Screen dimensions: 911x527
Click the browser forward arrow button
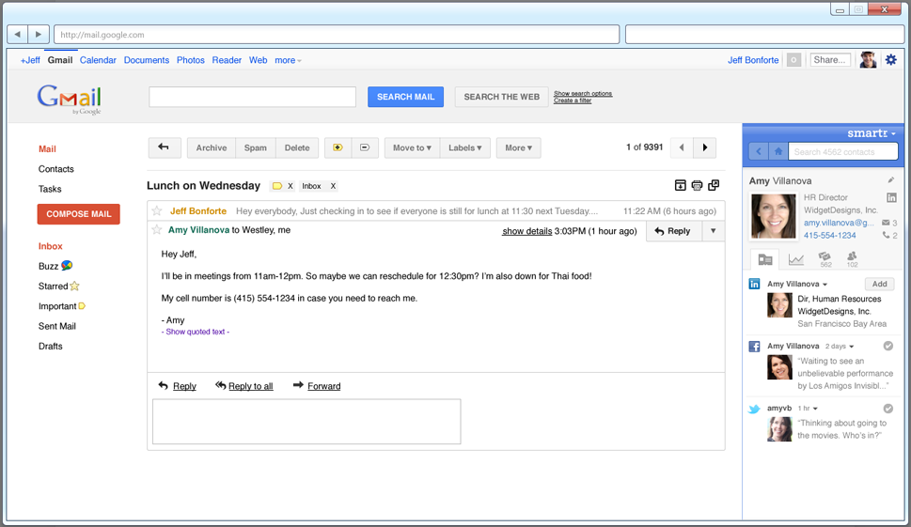tap(39, 34)
